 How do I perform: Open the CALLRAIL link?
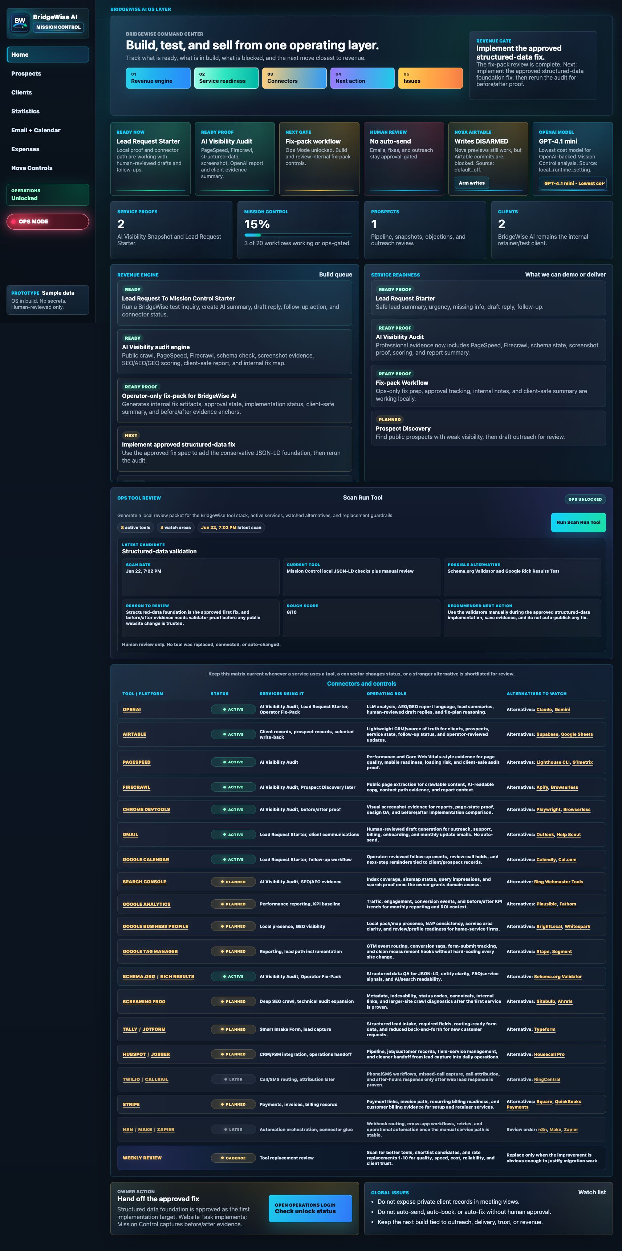click(157, 1079)
